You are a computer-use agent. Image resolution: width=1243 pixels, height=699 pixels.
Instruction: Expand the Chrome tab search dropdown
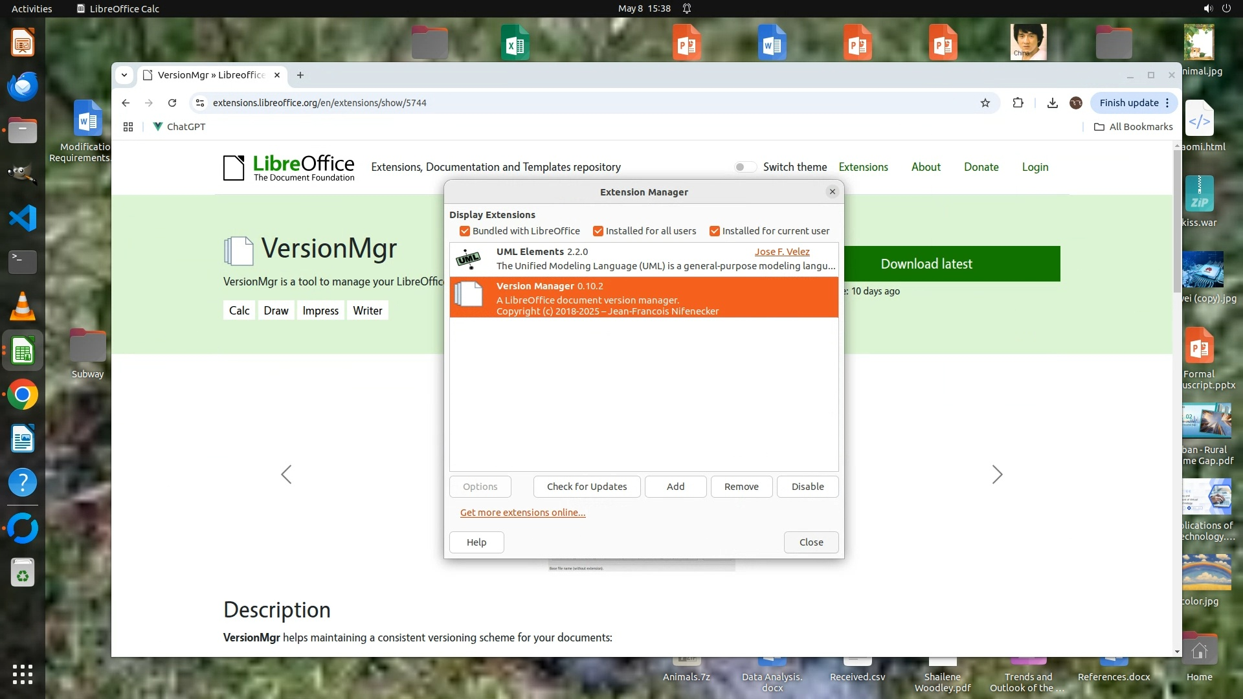point(124,75)
